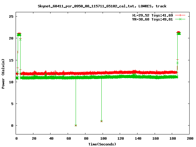Click the x-axis tick label 40
The width and height of the screenshot is (196, 147).
click(51, 138)
